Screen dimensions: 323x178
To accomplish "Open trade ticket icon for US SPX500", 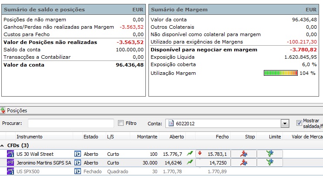I will (77, 171).
